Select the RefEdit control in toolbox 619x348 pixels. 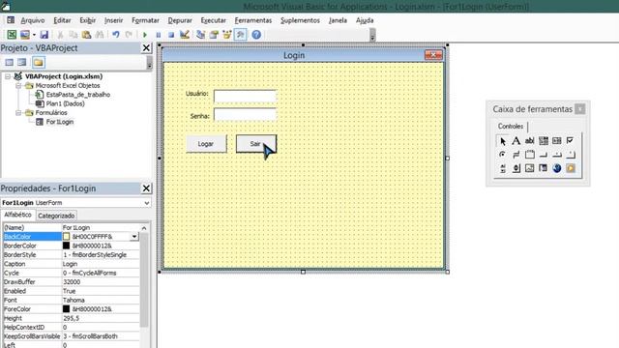pyautogui.click(x=544, y=168)
